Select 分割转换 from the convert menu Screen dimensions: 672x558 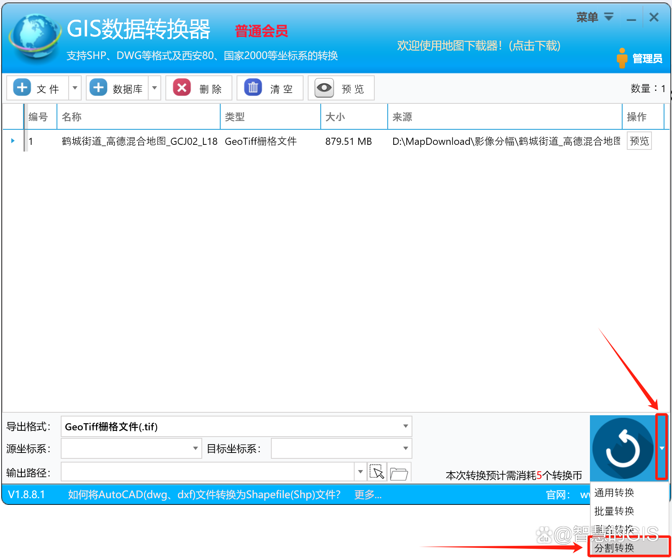tap(629, 548)
